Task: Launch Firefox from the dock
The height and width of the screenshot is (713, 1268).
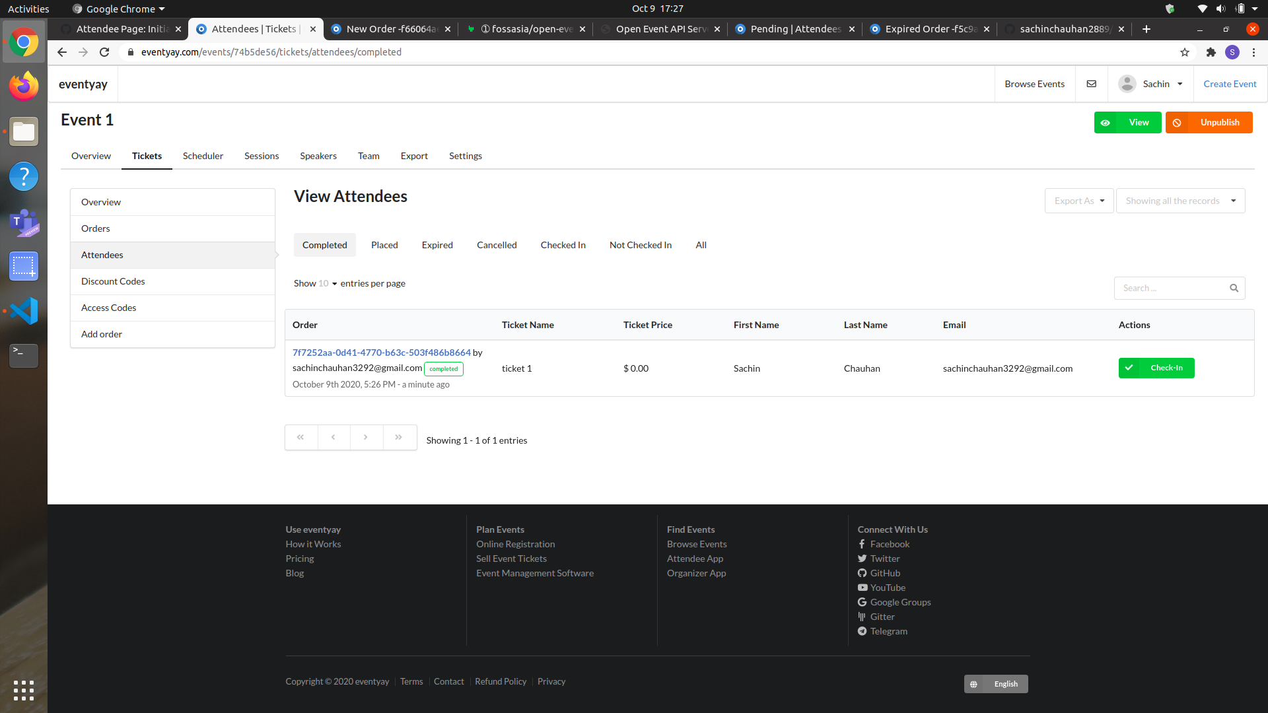Action: tap(24, 86)
